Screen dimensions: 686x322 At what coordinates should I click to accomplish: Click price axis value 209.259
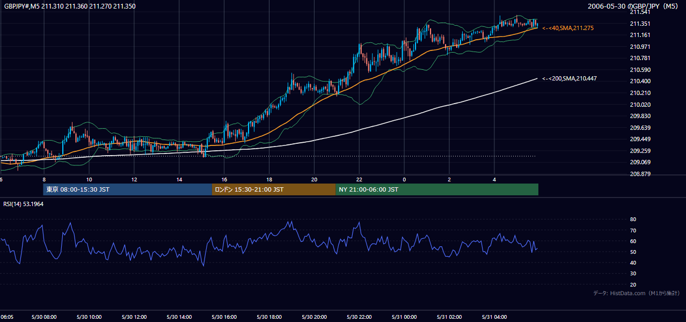[639, 151]
